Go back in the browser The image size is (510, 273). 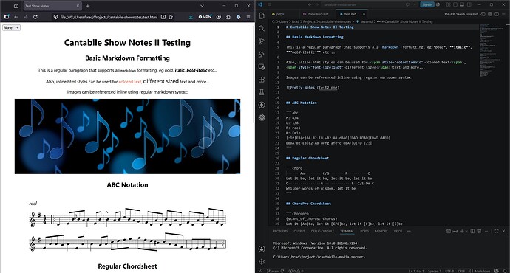coord(16,17)
